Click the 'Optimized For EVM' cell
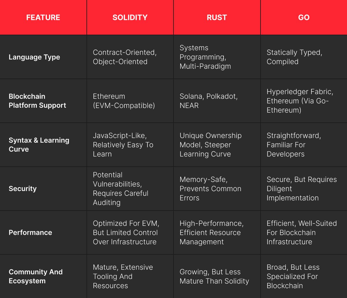The image size is (347, 298). 126,232
